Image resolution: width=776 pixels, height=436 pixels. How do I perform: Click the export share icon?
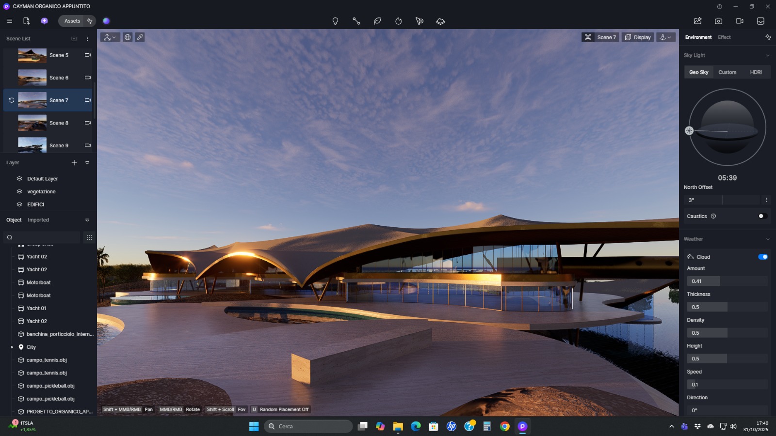tap(697, 21)
